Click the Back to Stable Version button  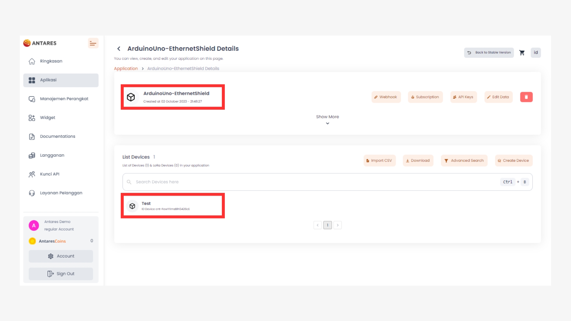pos(489,53)
